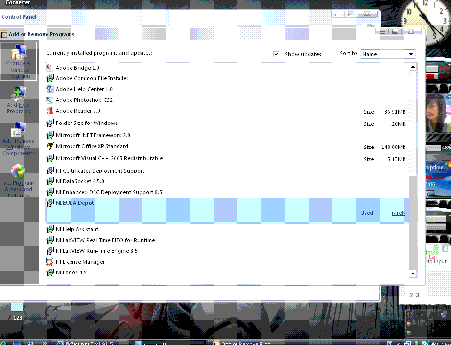Click the Microsoft .NET Framework 2.0 icon

(50, 135)
